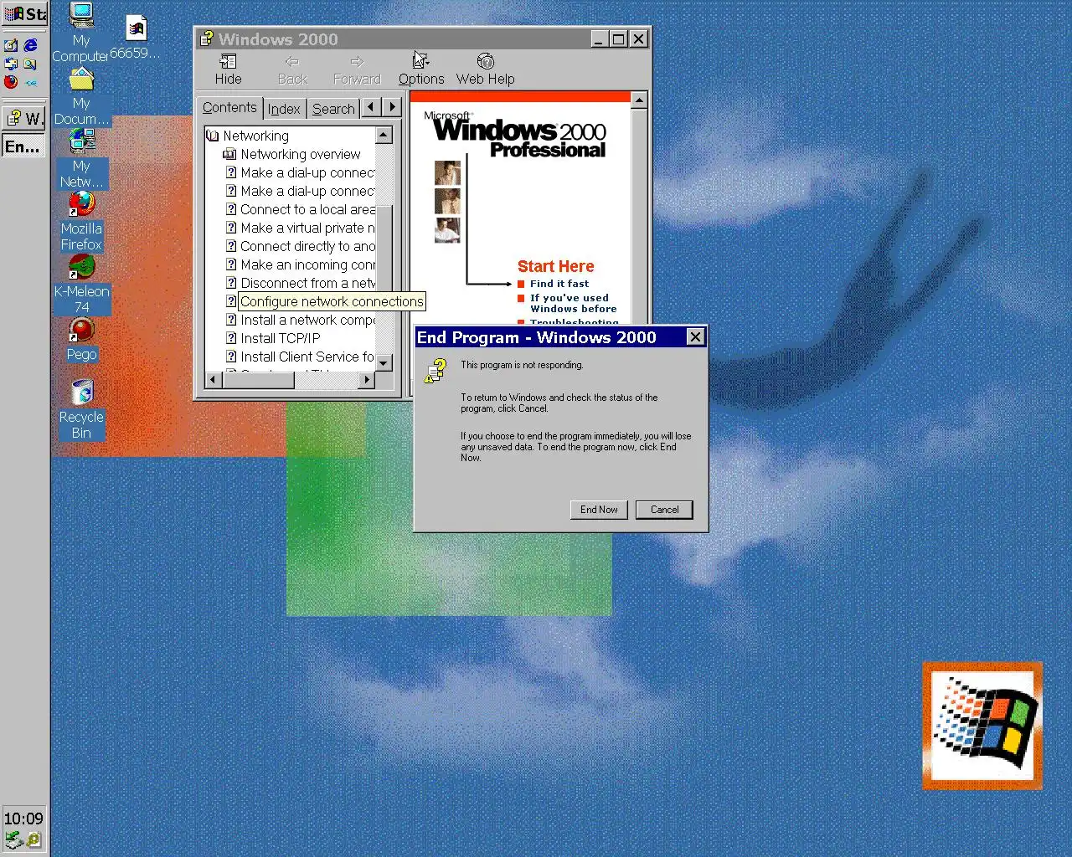Click contents tree horizontal scroll right arrow
Viewport: 1072px width, 857px height.
pyautogui.click(x=366, y=380)
